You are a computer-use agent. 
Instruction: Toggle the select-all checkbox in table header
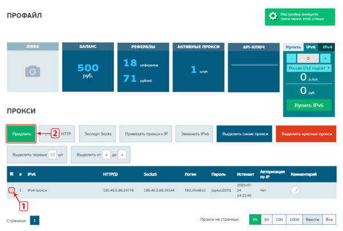click(x=11, y=174)
